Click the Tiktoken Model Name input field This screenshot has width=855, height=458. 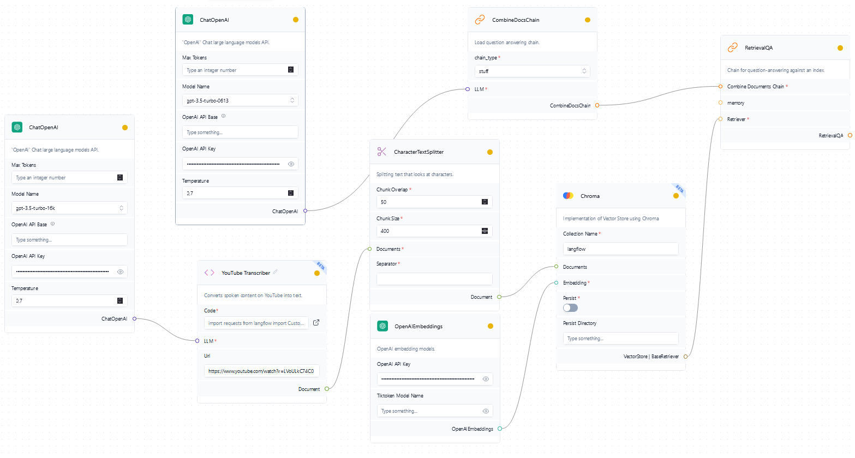coord(435,411)
